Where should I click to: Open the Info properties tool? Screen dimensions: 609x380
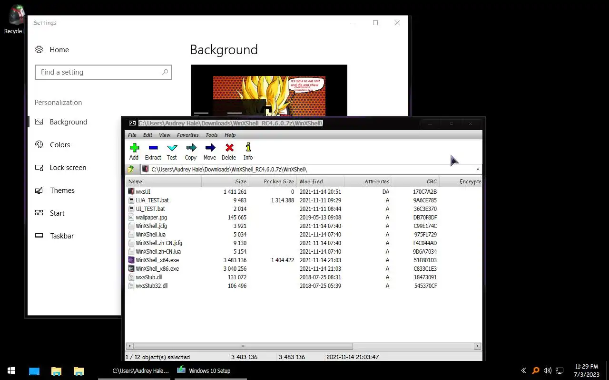(x=248, y=148)
